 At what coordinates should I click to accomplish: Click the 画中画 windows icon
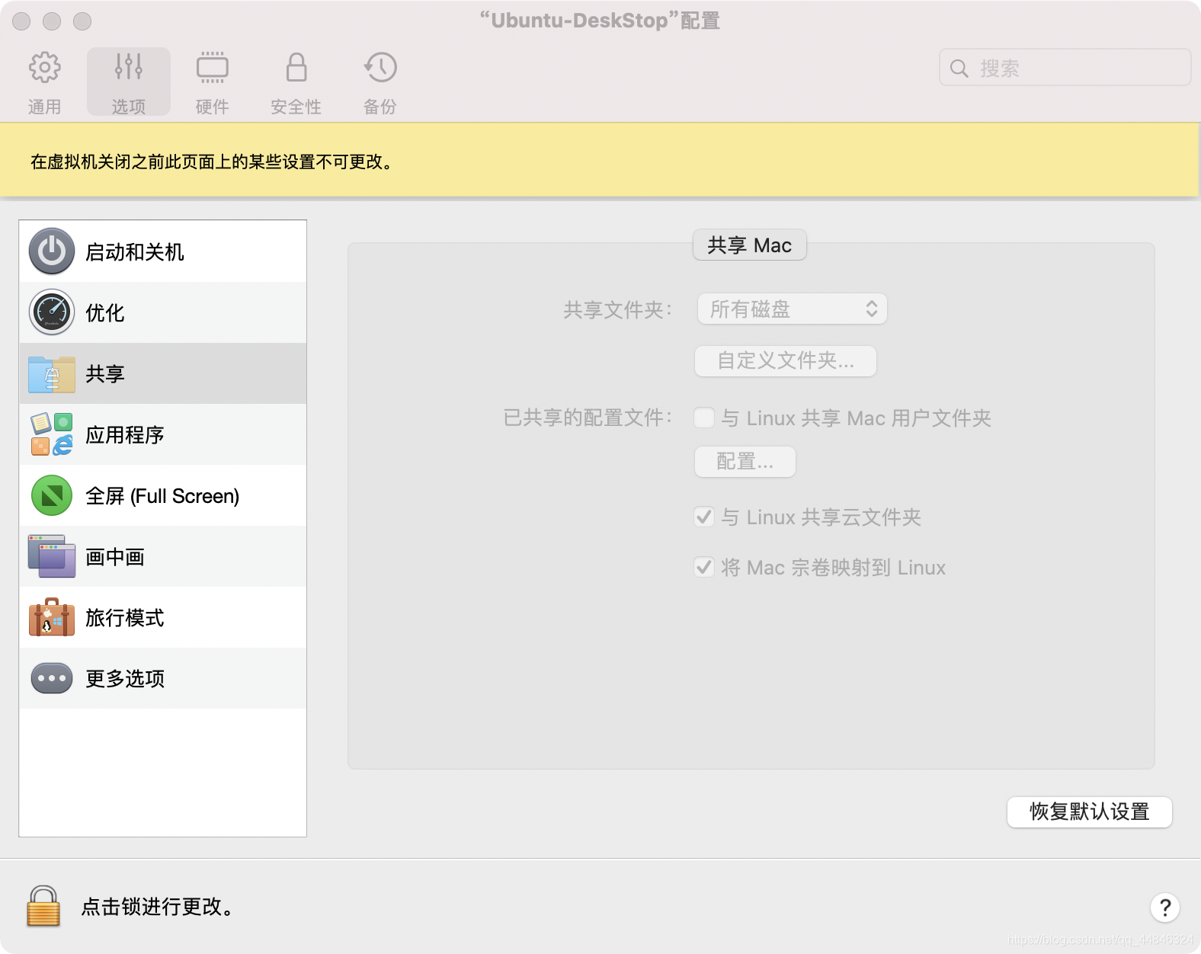point(52,556)
